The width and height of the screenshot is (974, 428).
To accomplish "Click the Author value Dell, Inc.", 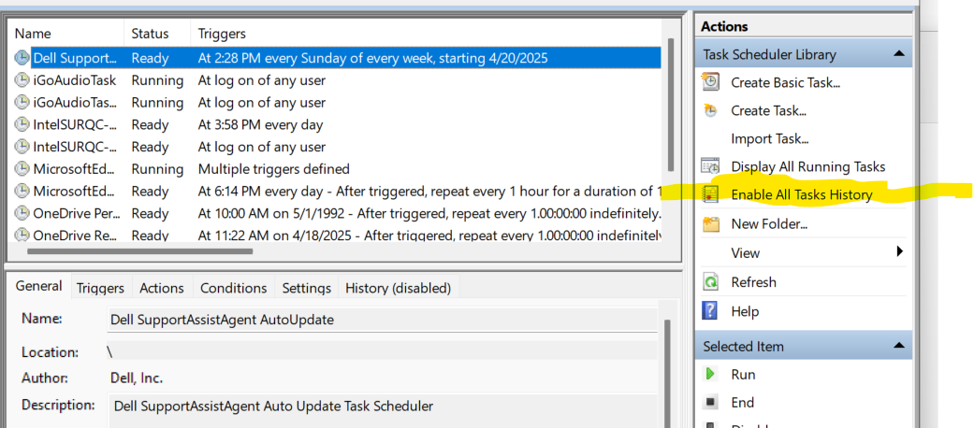I will pyautogui.click(x=137, y=378).
